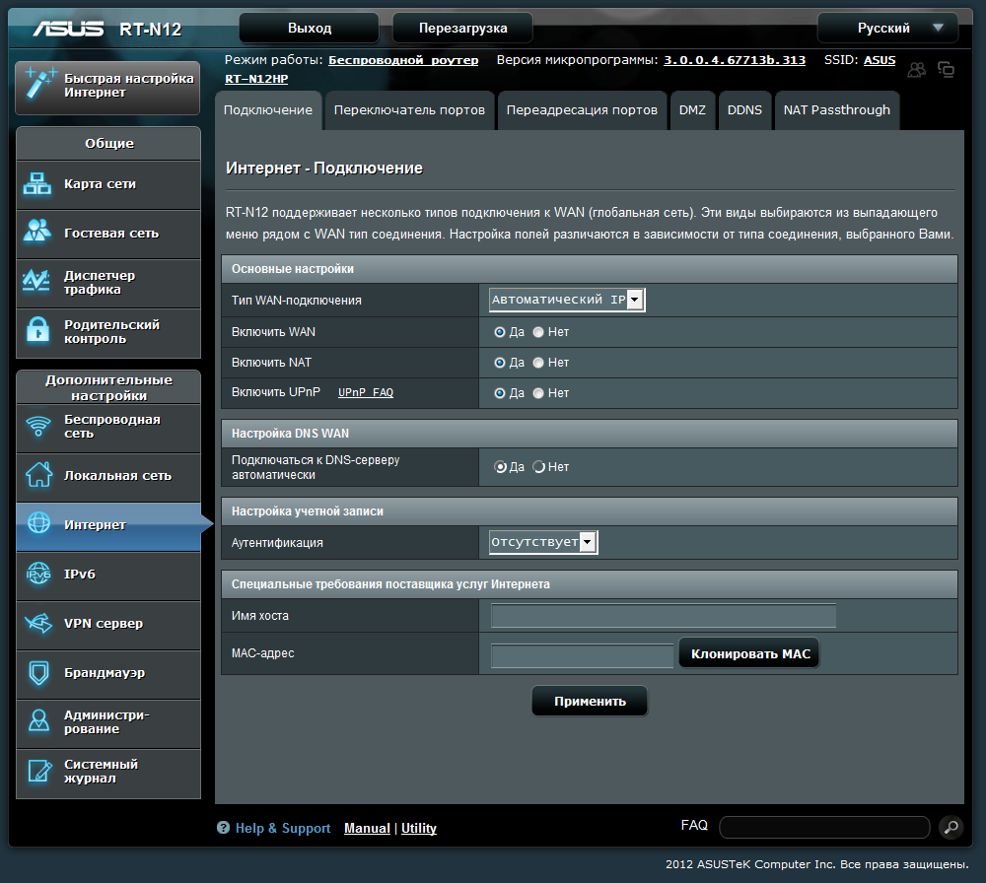This screenshot has height=883, width=986.
Task: Click the Выход logout button
Action: tap(310, 29)
